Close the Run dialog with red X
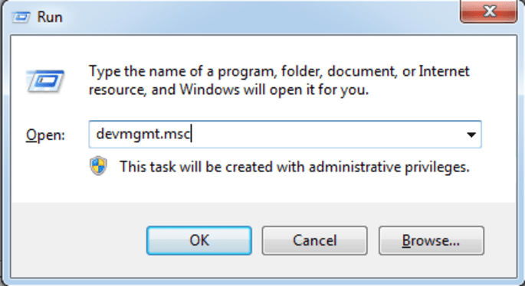 click(x=489, y=11)
